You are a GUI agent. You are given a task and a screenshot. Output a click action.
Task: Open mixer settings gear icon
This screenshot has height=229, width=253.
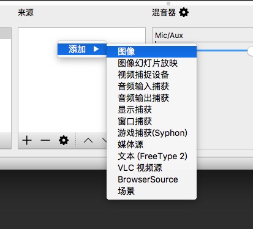[x=184, y=13]
